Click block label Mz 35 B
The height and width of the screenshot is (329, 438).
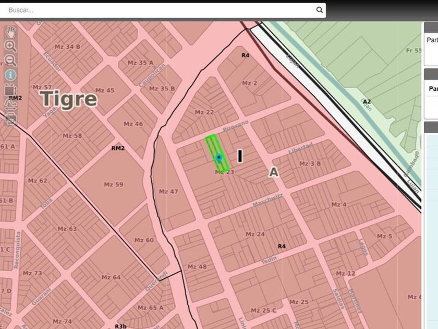pyautogui.click(x=162, y=89)
